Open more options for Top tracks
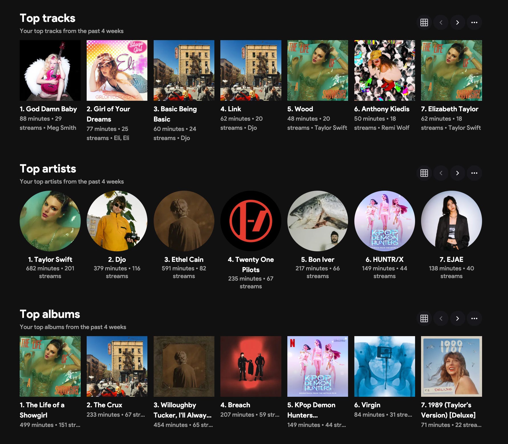This screenshot has width=508, height=444. click(474, 22)
